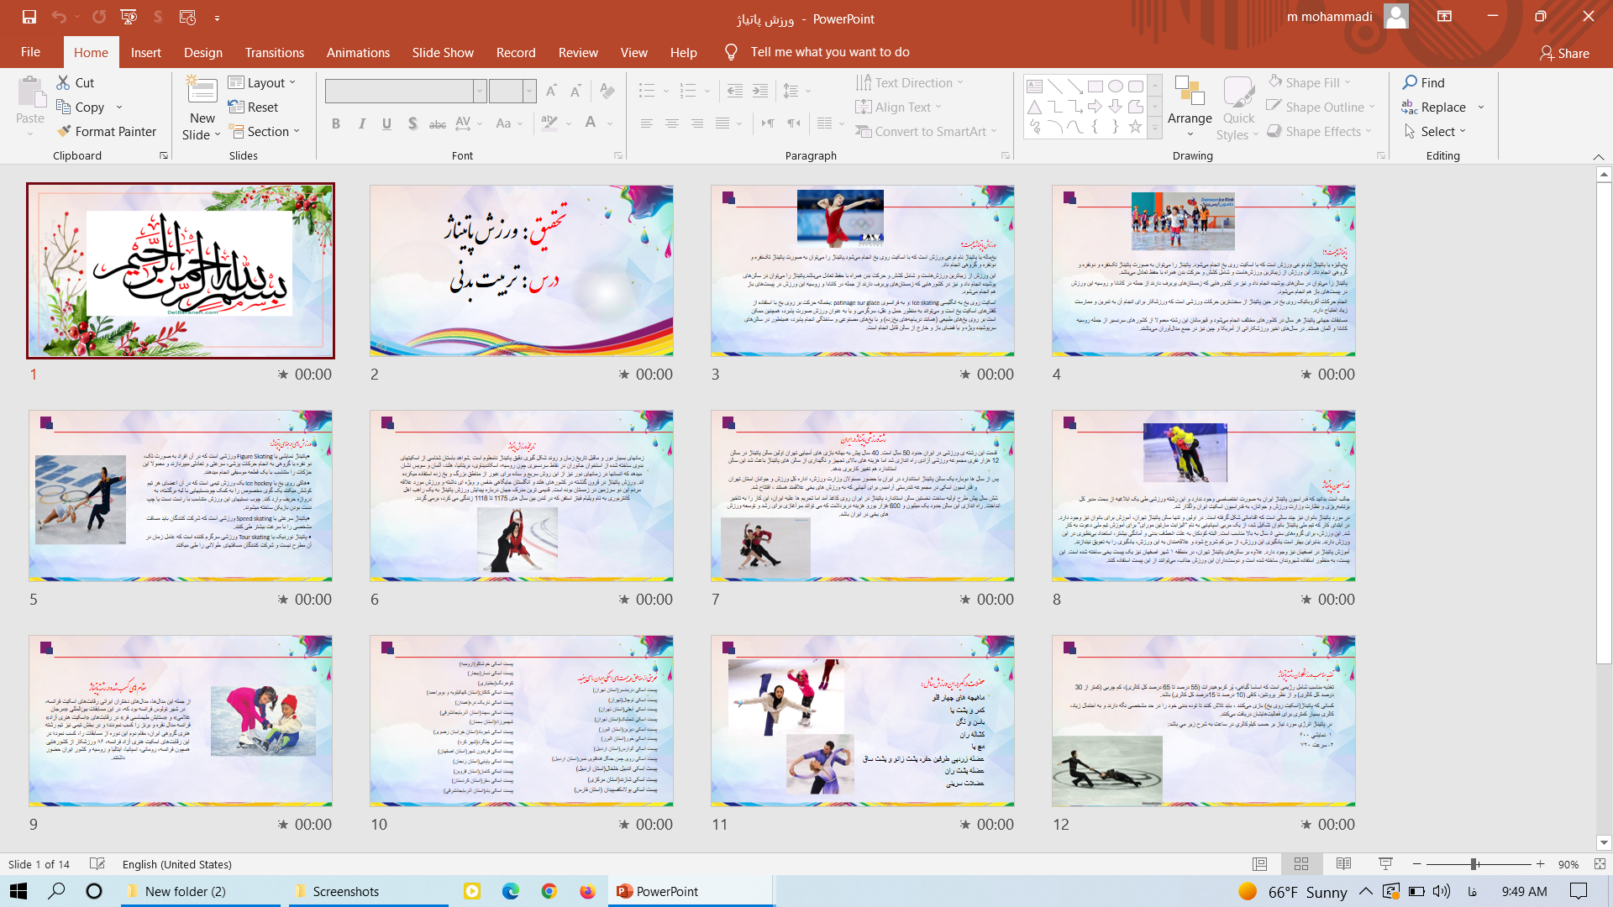1613x907 pixels.
Task: Toggle Italic formatting button
Action: 361,123
